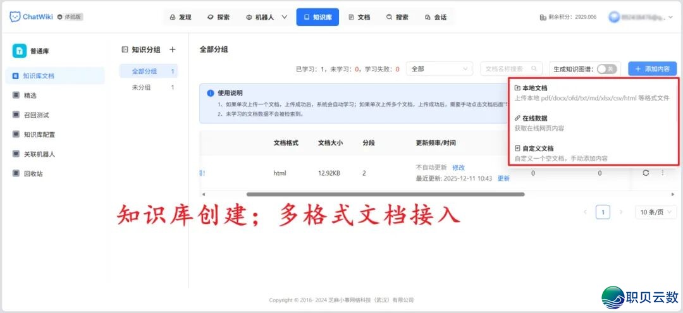Choose 本地文档 upload option
The height and width of the screenshot is (313, 683).
click(593, 93)
